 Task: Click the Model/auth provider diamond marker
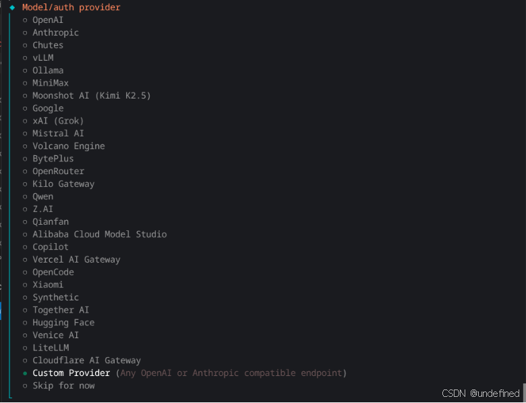coord(12,7)
